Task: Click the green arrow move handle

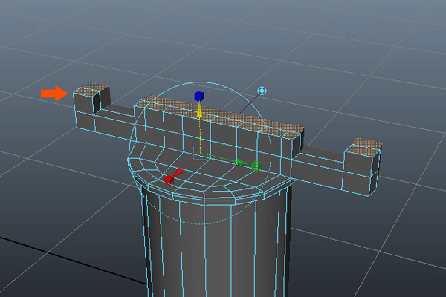Action: coord(241,161)
